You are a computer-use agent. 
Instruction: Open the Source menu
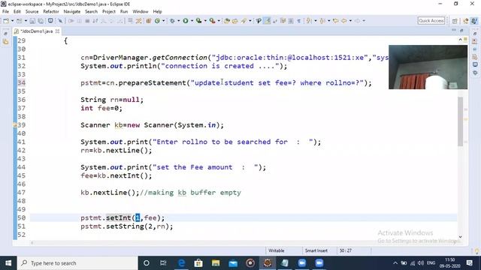pos(32,12)
